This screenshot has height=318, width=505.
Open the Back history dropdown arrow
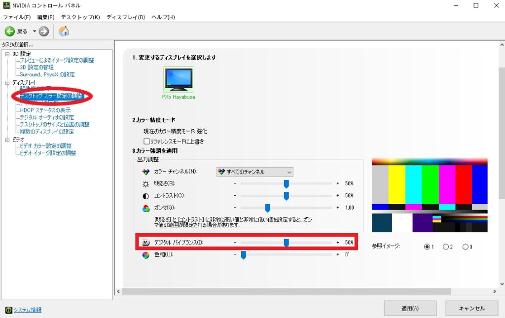34,31
